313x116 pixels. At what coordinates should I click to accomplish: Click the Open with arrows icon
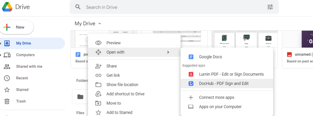pos(98,52)
